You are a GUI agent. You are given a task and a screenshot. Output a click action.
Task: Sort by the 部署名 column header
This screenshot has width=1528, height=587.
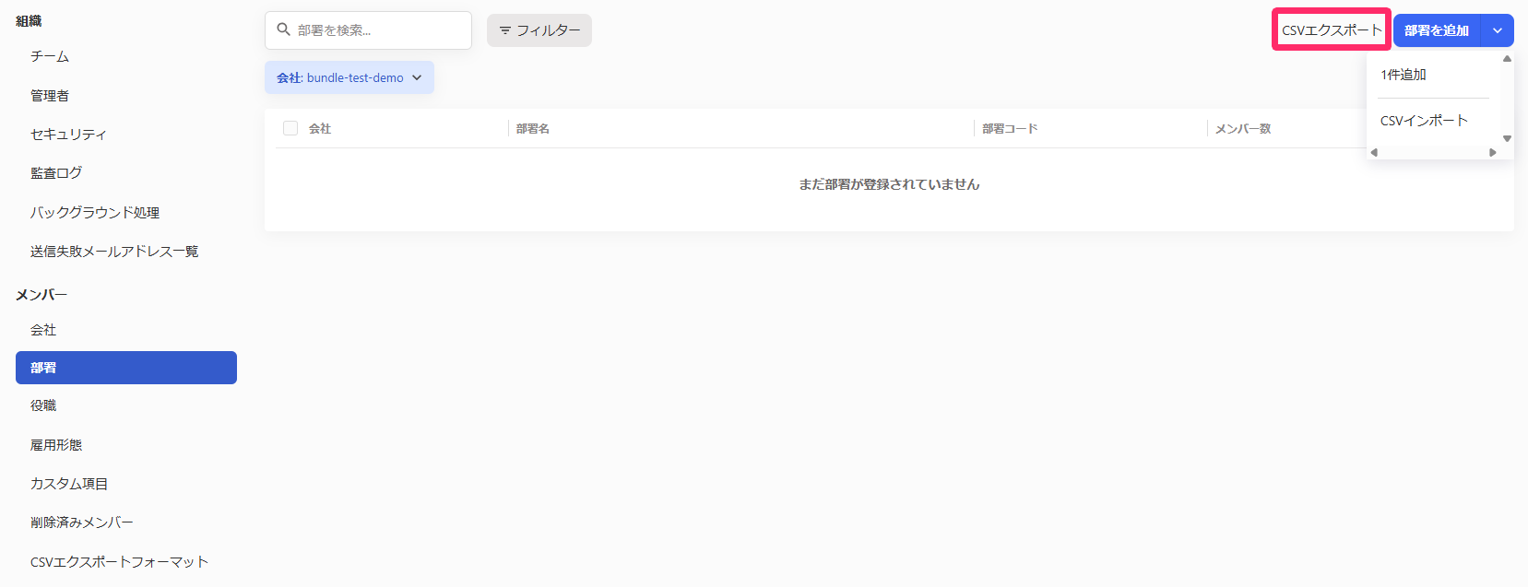(x=533, y=129)
